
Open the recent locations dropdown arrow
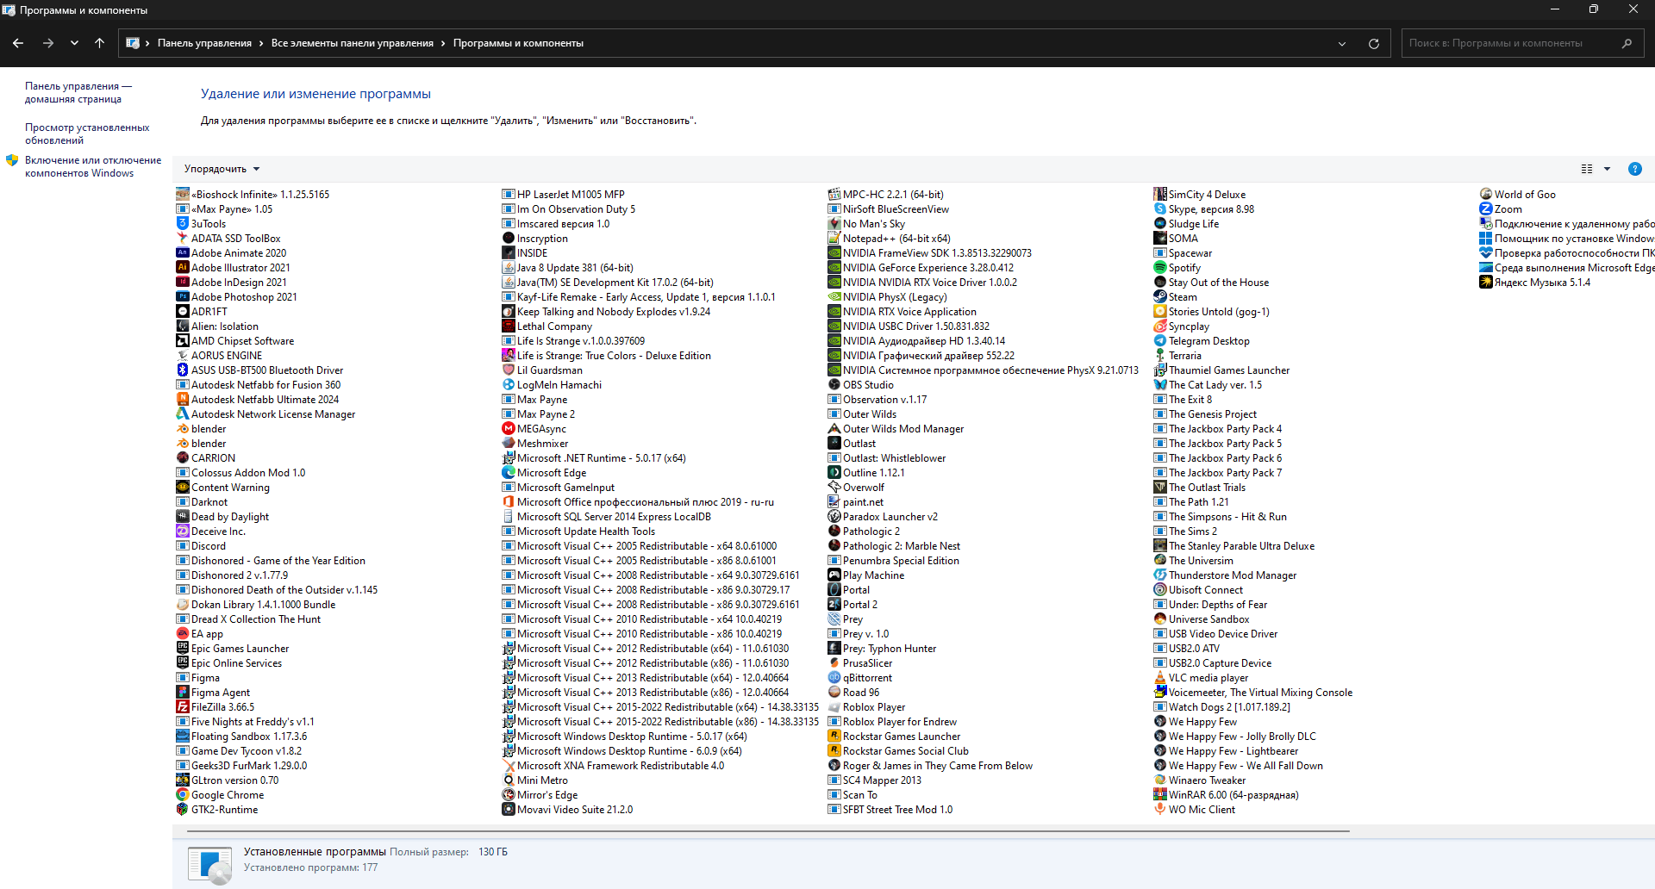point(74,43)
